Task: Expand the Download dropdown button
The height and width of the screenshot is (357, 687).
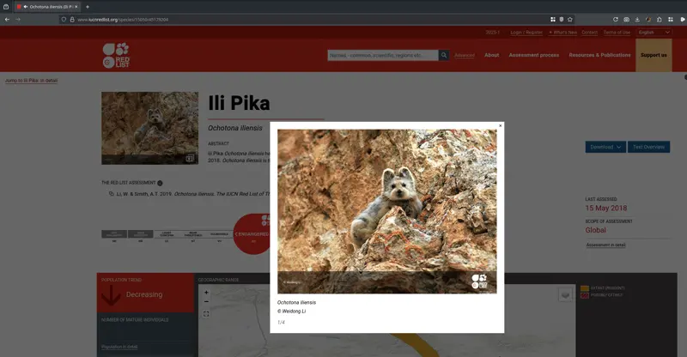Action: point(605,147)
